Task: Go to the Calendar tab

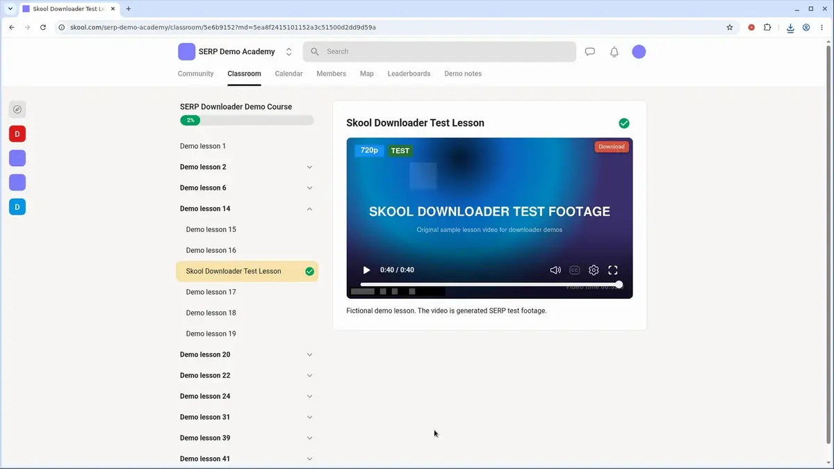Action: [288, 74]
